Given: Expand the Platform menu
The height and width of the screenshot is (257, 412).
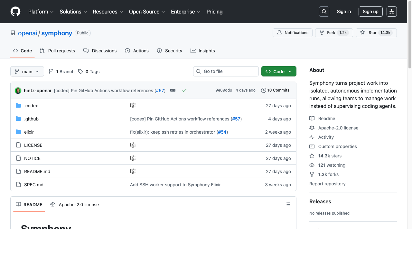Looking at the screenshot, I should coord(41,12).
